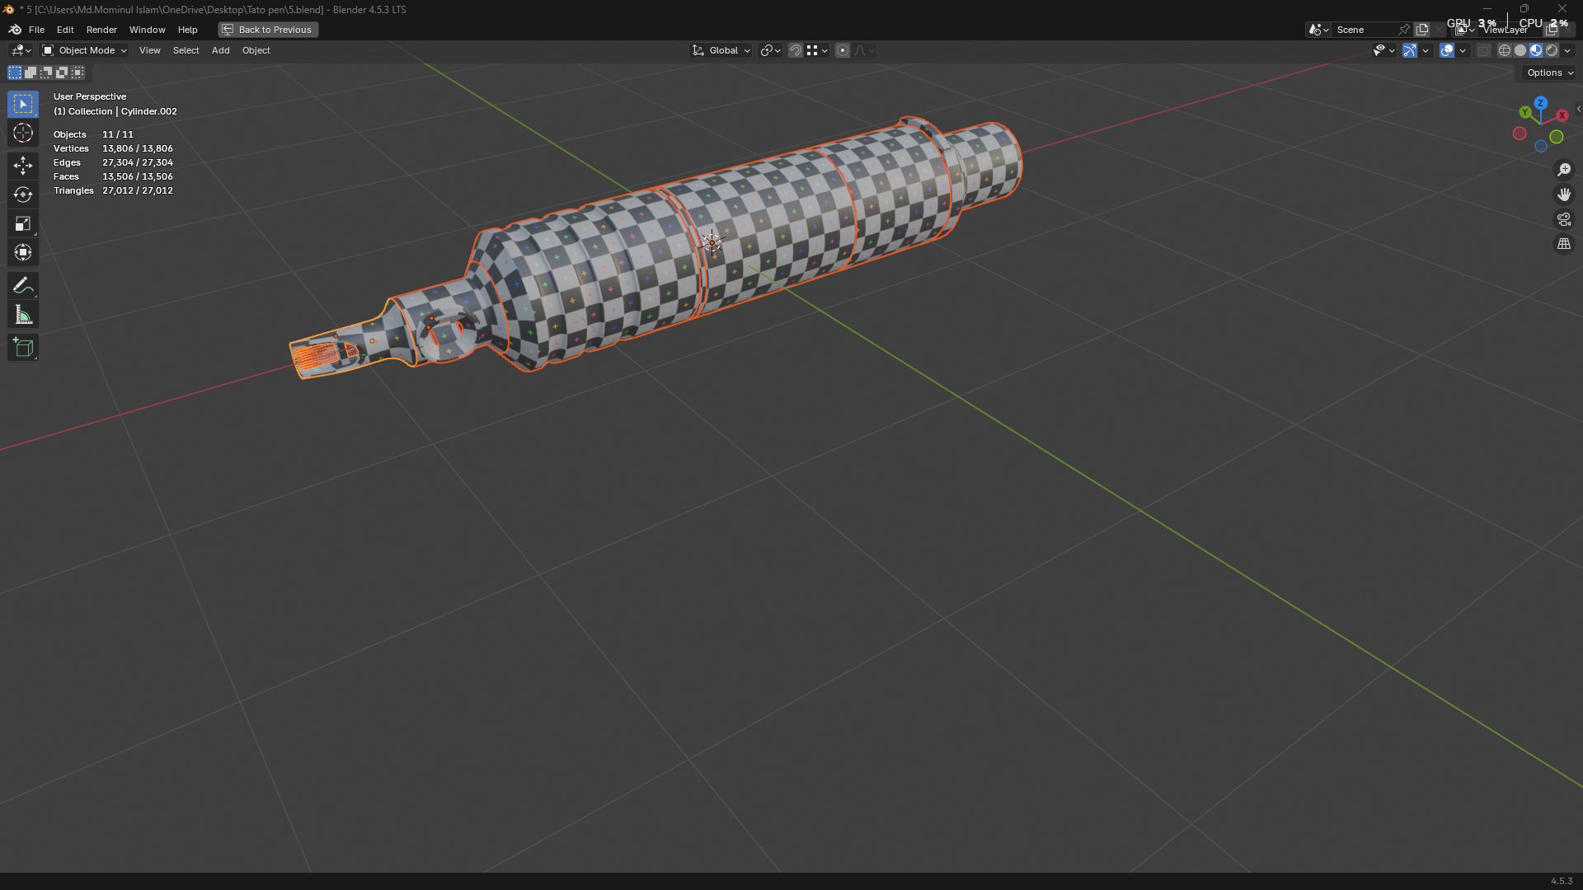
Task: Open the viewport Add menu
Action: tap(220, 50)
